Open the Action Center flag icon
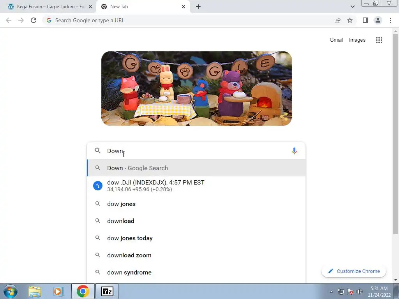This screenshot has width=399, height=299. pos(350,292)
